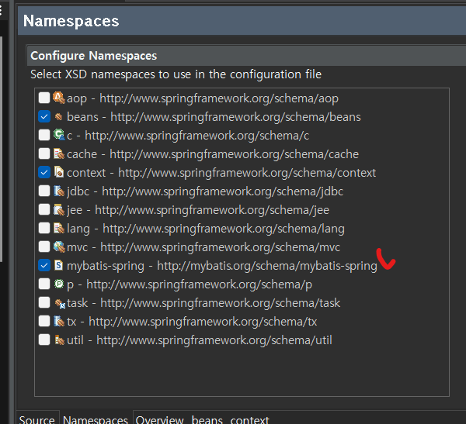Click the mybatis-spring S icon
The height and width of the screenshot is (424, 466).
click(x=59, y=265)
